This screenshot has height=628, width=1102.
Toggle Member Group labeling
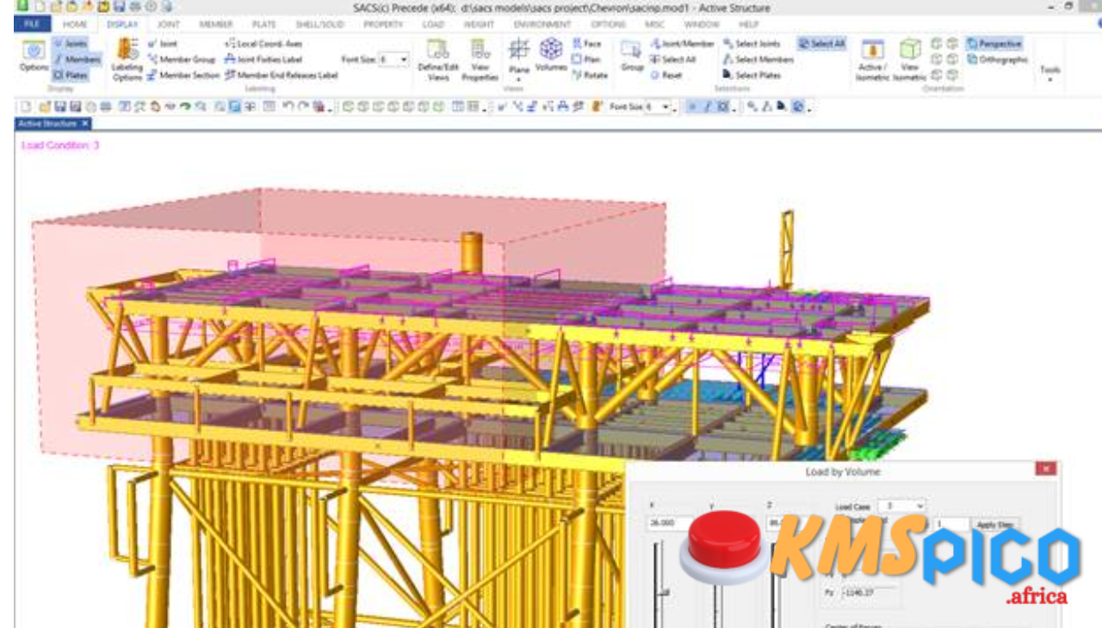(182, 59)
